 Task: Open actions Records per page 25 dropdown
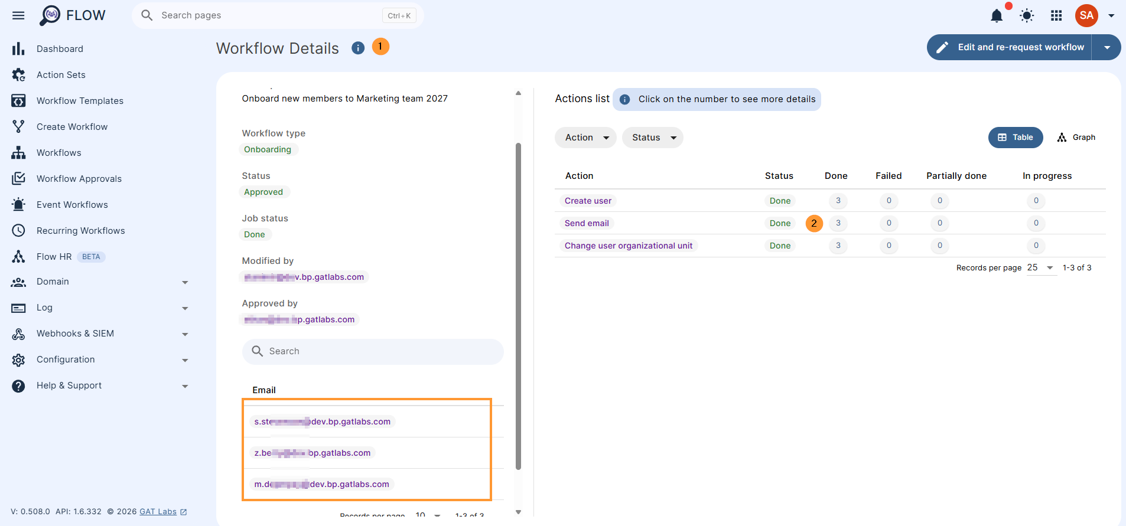point(1041,267)
